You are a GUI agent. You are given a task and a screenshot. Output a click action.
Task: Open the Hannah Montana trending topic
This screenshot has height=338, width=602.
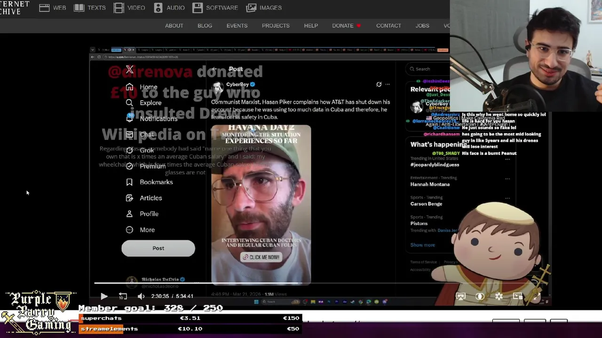coord(430,184)
